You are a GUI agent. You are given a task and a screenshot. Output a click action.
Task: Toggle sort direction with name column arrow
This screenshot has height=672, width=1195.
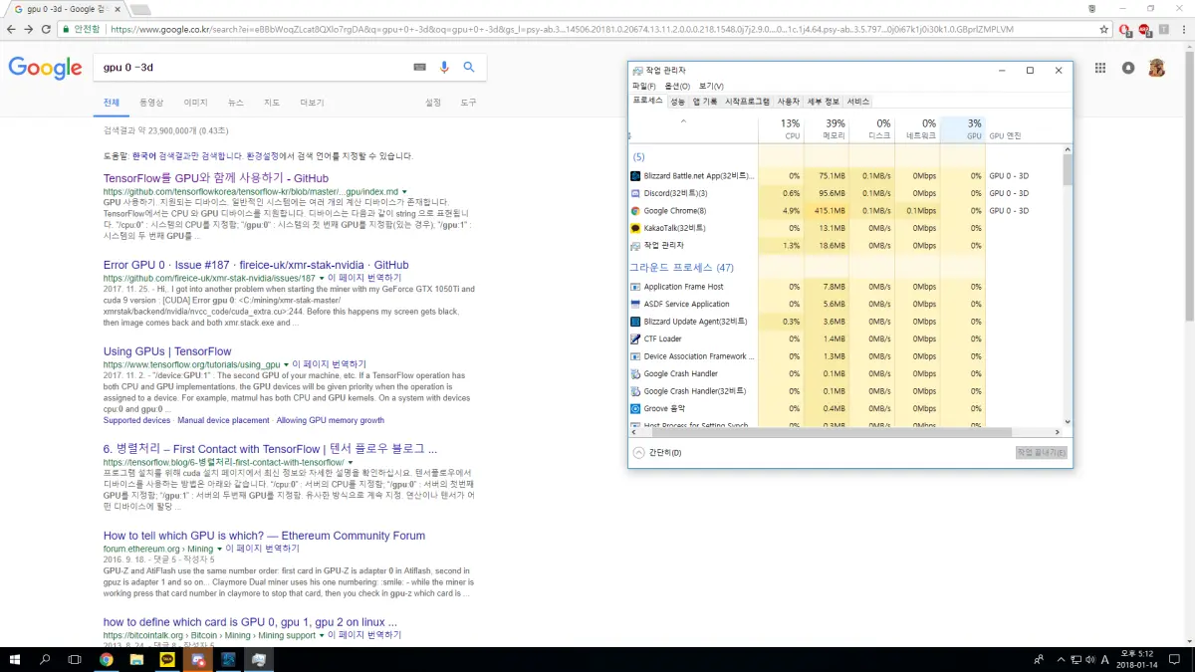[x=683, y=121]
